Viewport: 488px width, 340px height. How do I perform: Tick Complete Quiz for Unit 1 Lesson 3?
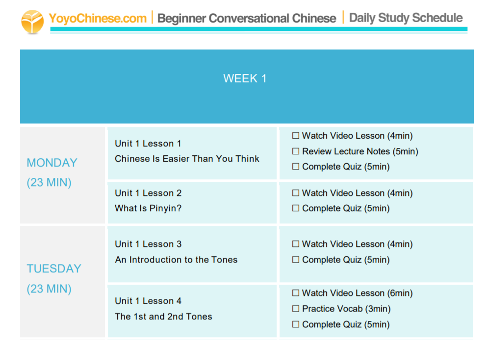click(296, 260)
